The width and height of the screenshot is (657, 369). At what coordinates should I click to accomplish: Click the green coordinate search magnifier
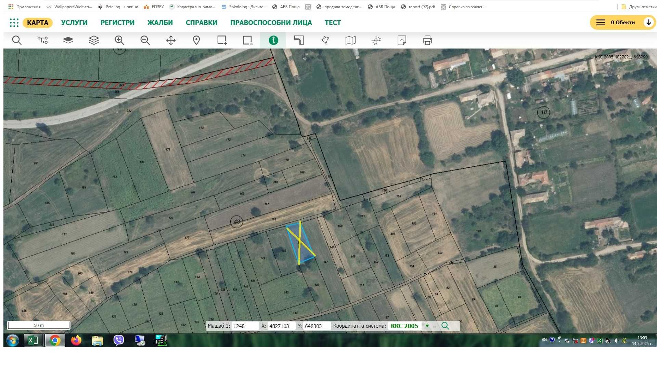[x=445, y=326]
